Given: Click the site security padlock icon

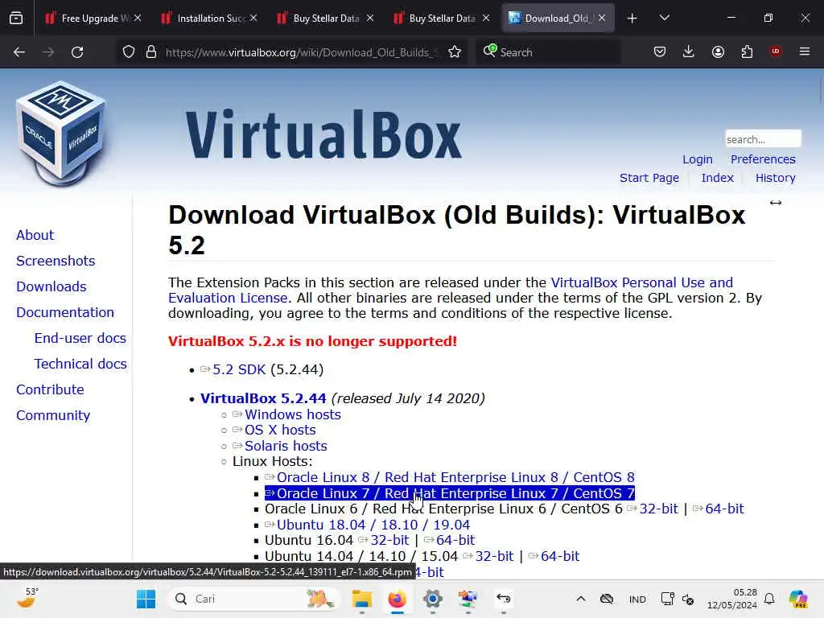Looking at the screenshot, I should tap(151, 52).
